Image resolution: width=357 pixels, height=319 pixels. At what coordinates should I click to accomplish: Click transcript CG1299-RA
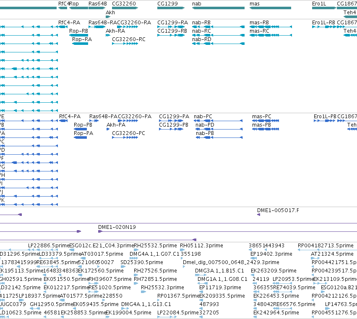coord(172,23)
